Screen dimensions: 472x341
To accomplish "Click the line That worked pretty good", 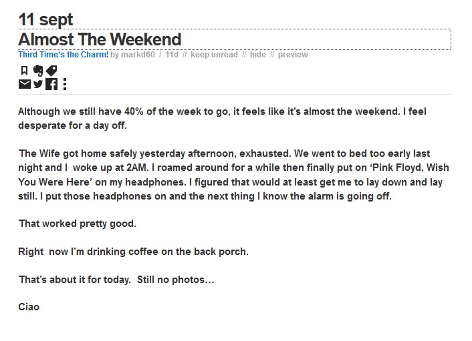I will point(78,224).
